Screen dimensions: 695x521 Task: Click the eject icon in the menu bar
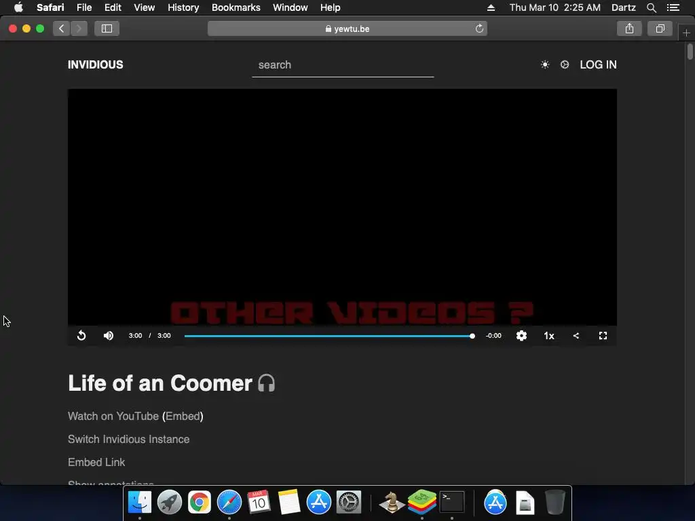[x=491, y=7]
